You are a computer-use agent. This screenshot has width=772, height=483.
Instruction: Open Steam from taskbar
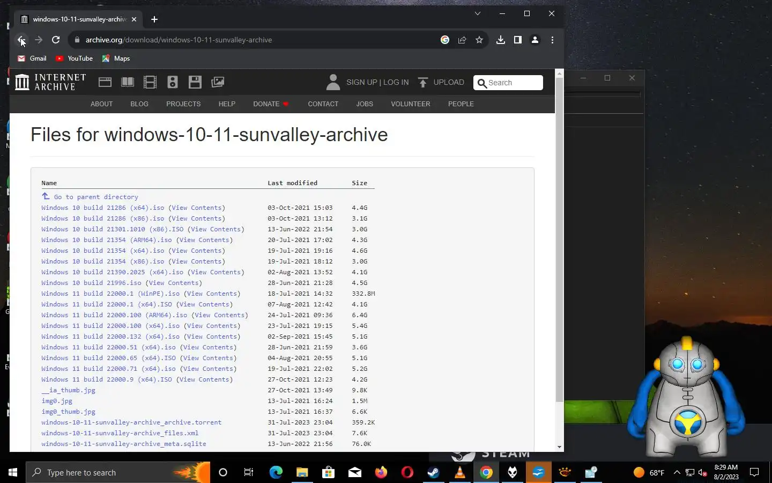(433, 472)
